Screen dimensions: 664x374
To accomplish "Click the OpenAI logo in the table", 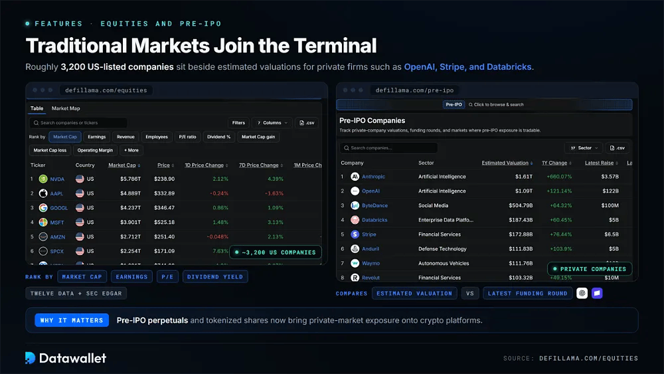I will click(355, 191).
